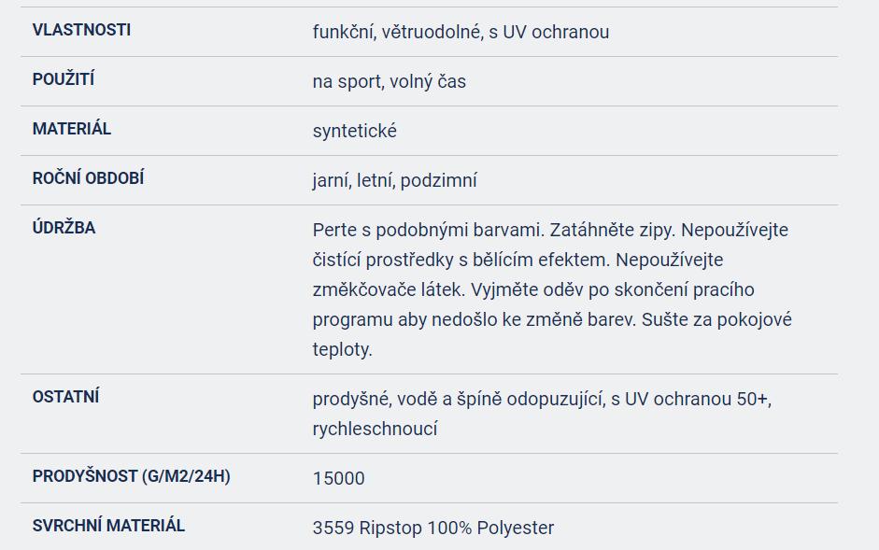Viewport: 879px width, 550px height.
Task: Click the text 's UV ochranou 50+'
Action: pyautogui.click(x=690, y=399)
